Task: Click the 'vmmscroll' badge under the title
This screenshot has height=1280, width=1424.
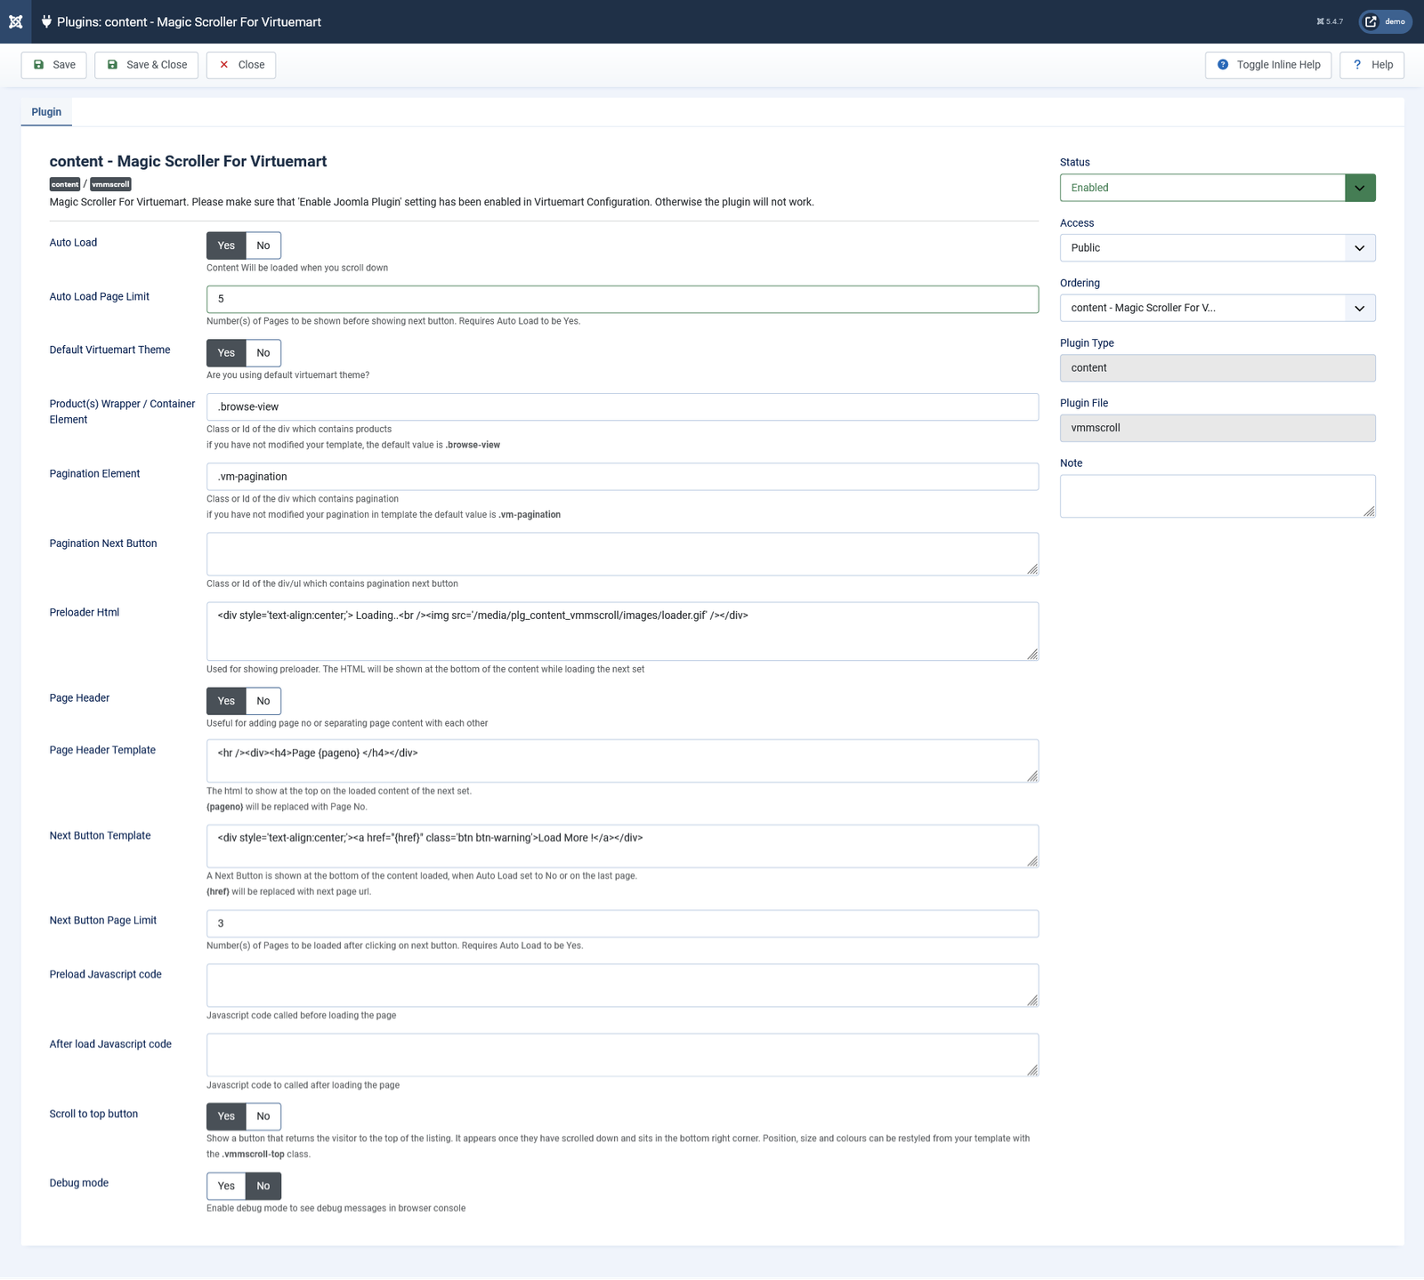Action: click(x=110, y=184)
